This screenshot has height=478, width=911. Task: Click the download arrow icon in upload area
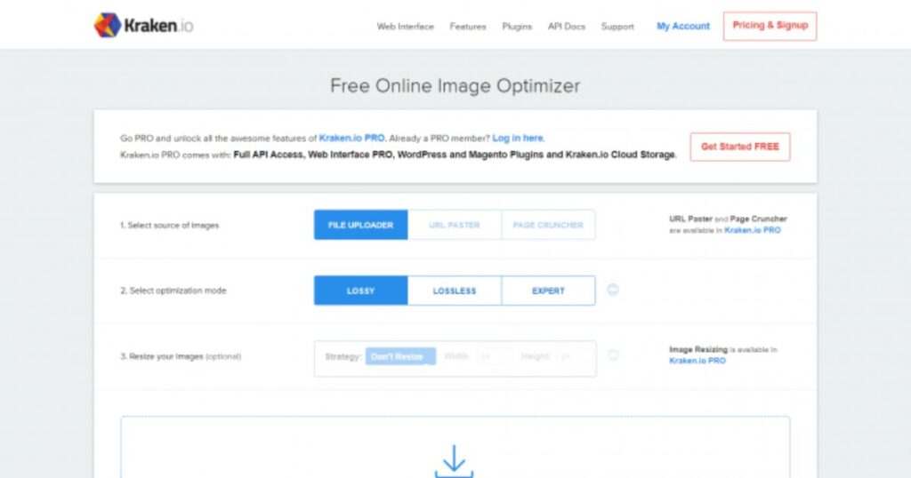click(454, 461)
